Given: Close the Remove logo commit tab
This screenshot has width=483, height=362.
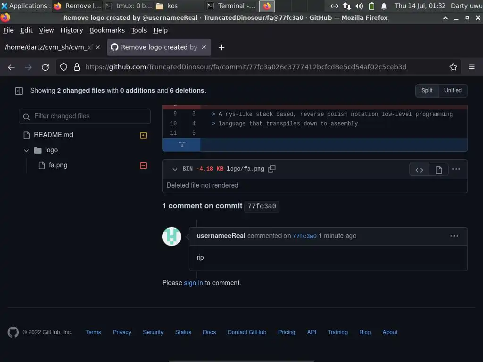Looking at the screenshot, I should tap(204, 47).
